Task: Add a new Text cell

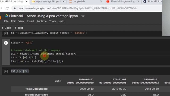Action: tap(19, 28)
